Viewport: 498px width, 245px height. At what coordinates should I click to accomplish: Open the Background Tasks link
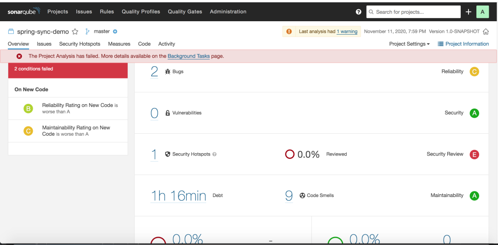[x=189, y=56]
